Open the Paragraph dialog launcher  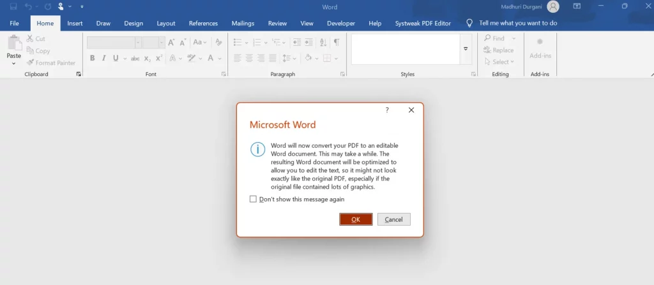click(342, 74)
